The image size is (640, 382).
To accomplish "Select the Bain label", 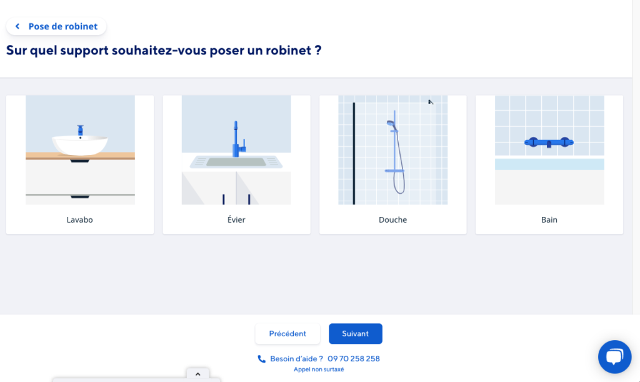I will pyautogui.click(x=549, y=220).
